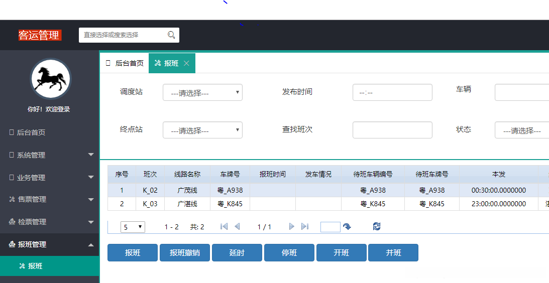Sort by 序号 column header
549x283 pixels.
pyautogui.click(x=122, y=174)
